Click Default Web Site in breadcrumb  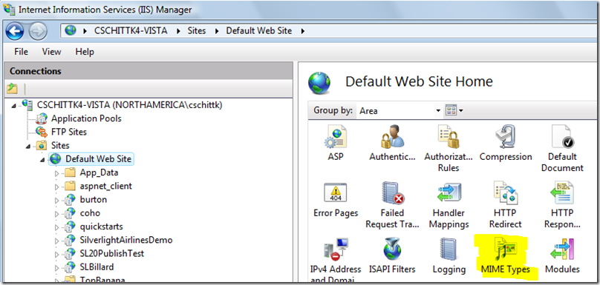point(258,31)
